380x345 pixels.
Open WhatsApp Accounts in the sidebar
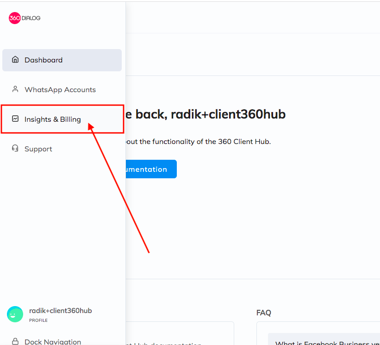point(62,90)
